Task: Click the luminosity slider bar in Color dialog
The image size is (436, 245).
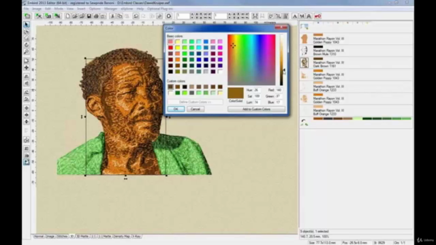Action: 281,60
